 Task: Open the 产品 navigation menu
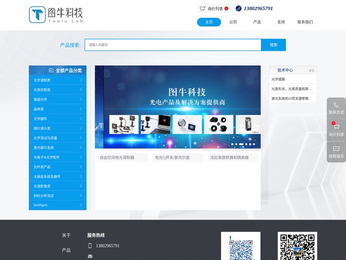tap(257, 22)
